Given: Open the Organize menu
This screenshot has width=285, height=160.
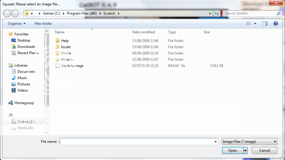Looking at the screenshot, I should point(17,23).
